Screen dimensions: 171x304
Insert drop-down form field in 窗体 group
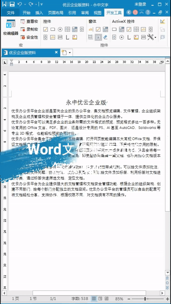click(105, 29)
